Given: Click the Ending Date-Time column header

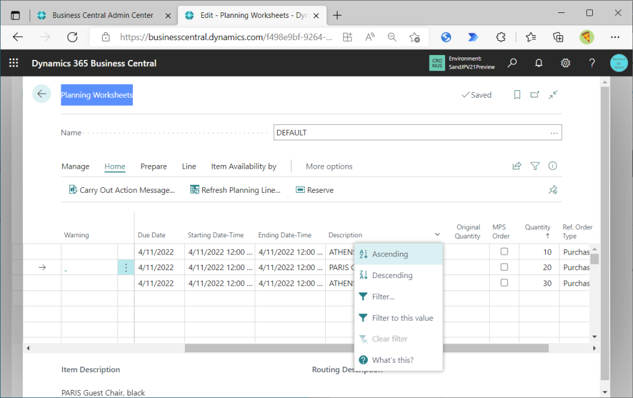Looking at the screenshot, I should (x=284, y=235).
